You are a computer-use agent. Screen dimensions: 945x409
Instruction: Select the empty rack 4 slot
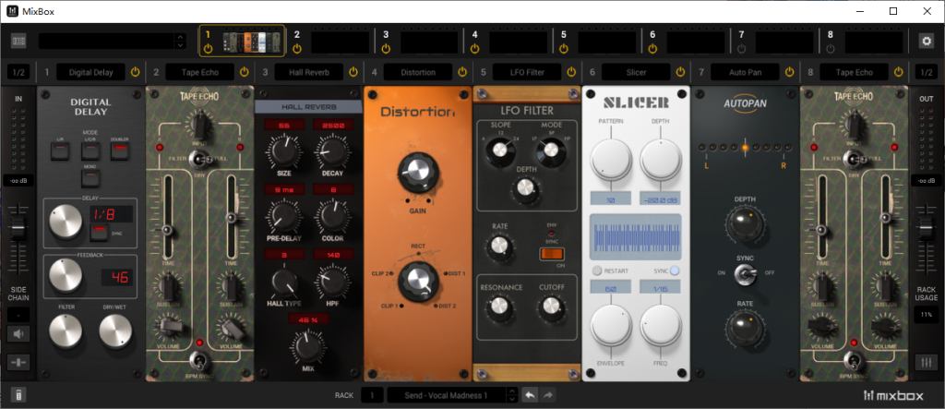pyautogui.click(x=518, y=42)
